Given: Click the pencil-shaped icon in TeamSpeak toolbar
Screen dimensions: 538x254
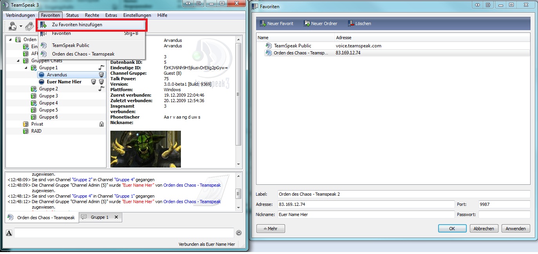Looking at the screenshot, I should (x=29, y=27).
